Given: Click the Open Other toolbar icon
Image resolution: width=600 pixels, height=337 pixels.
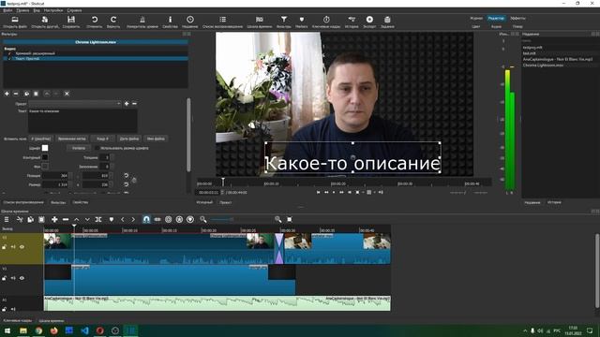Looking at the screenshot, I should click(45, 20).
